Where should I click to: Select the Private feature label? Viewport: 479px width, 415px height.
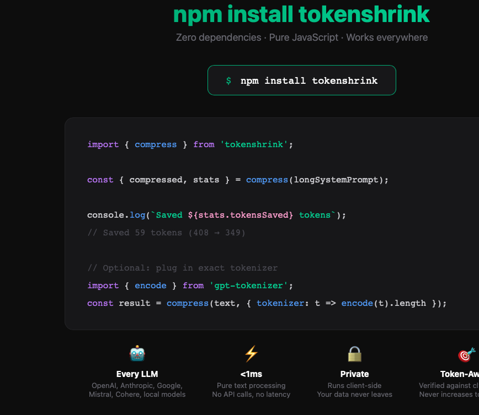tap(354, 374)
